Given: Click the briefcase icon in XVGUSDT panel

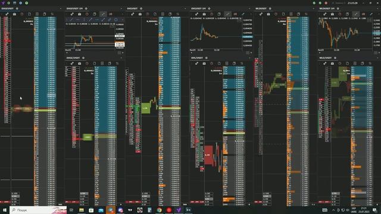Looking at the screenshot, I should 140,14.
